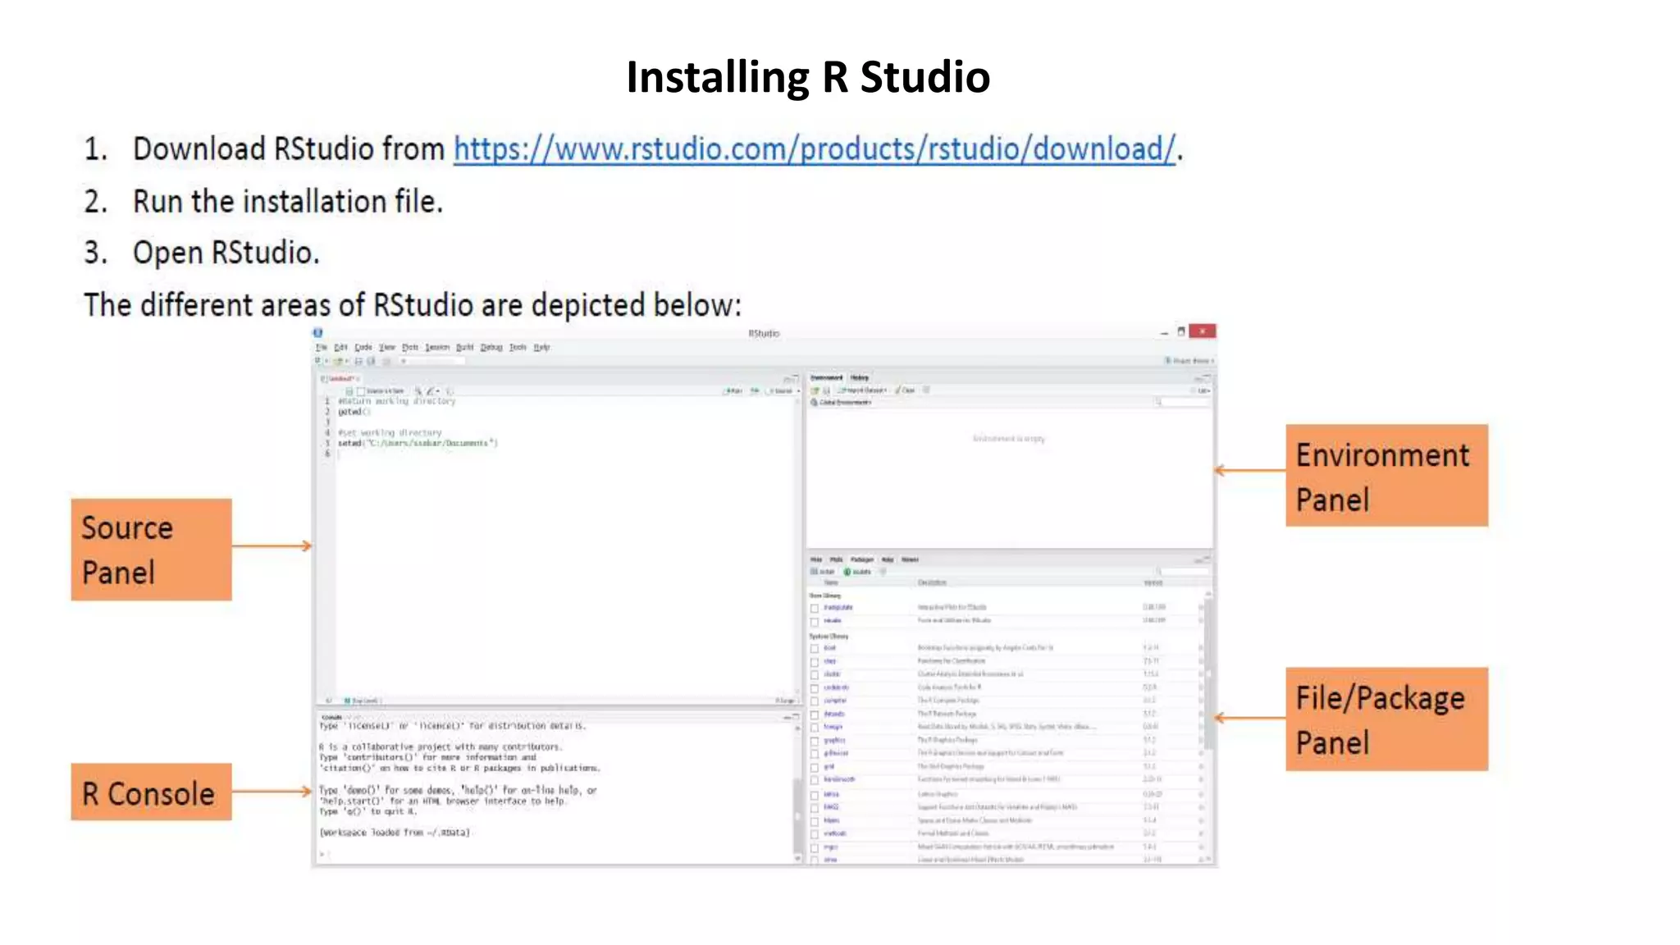Click remove icon for grid package

(x=1201, y=766)
